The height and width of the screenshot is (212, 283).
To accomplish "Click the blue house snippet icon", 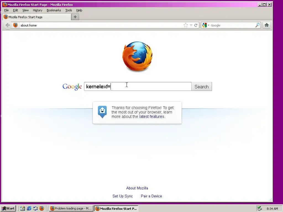I will pyautogui.click(x=102, y=112).
